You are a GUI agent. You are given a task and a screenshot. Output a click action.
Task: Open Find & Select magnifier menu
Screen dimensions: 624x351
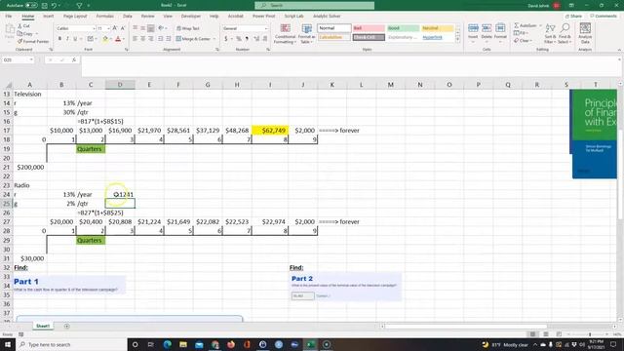pyautogui.click(x=565, y=33)
